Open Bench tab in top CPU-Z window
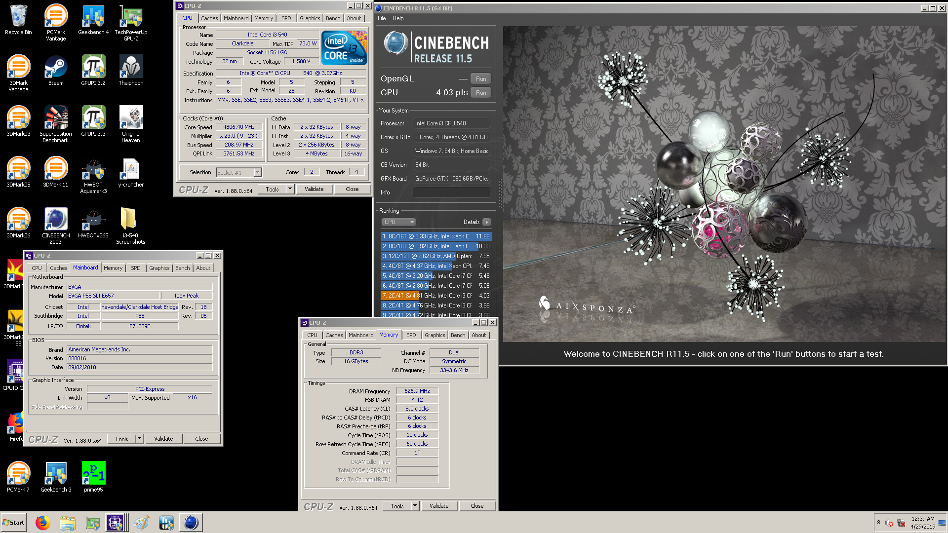Screen dimensions: 948x533 pos(333,18)
